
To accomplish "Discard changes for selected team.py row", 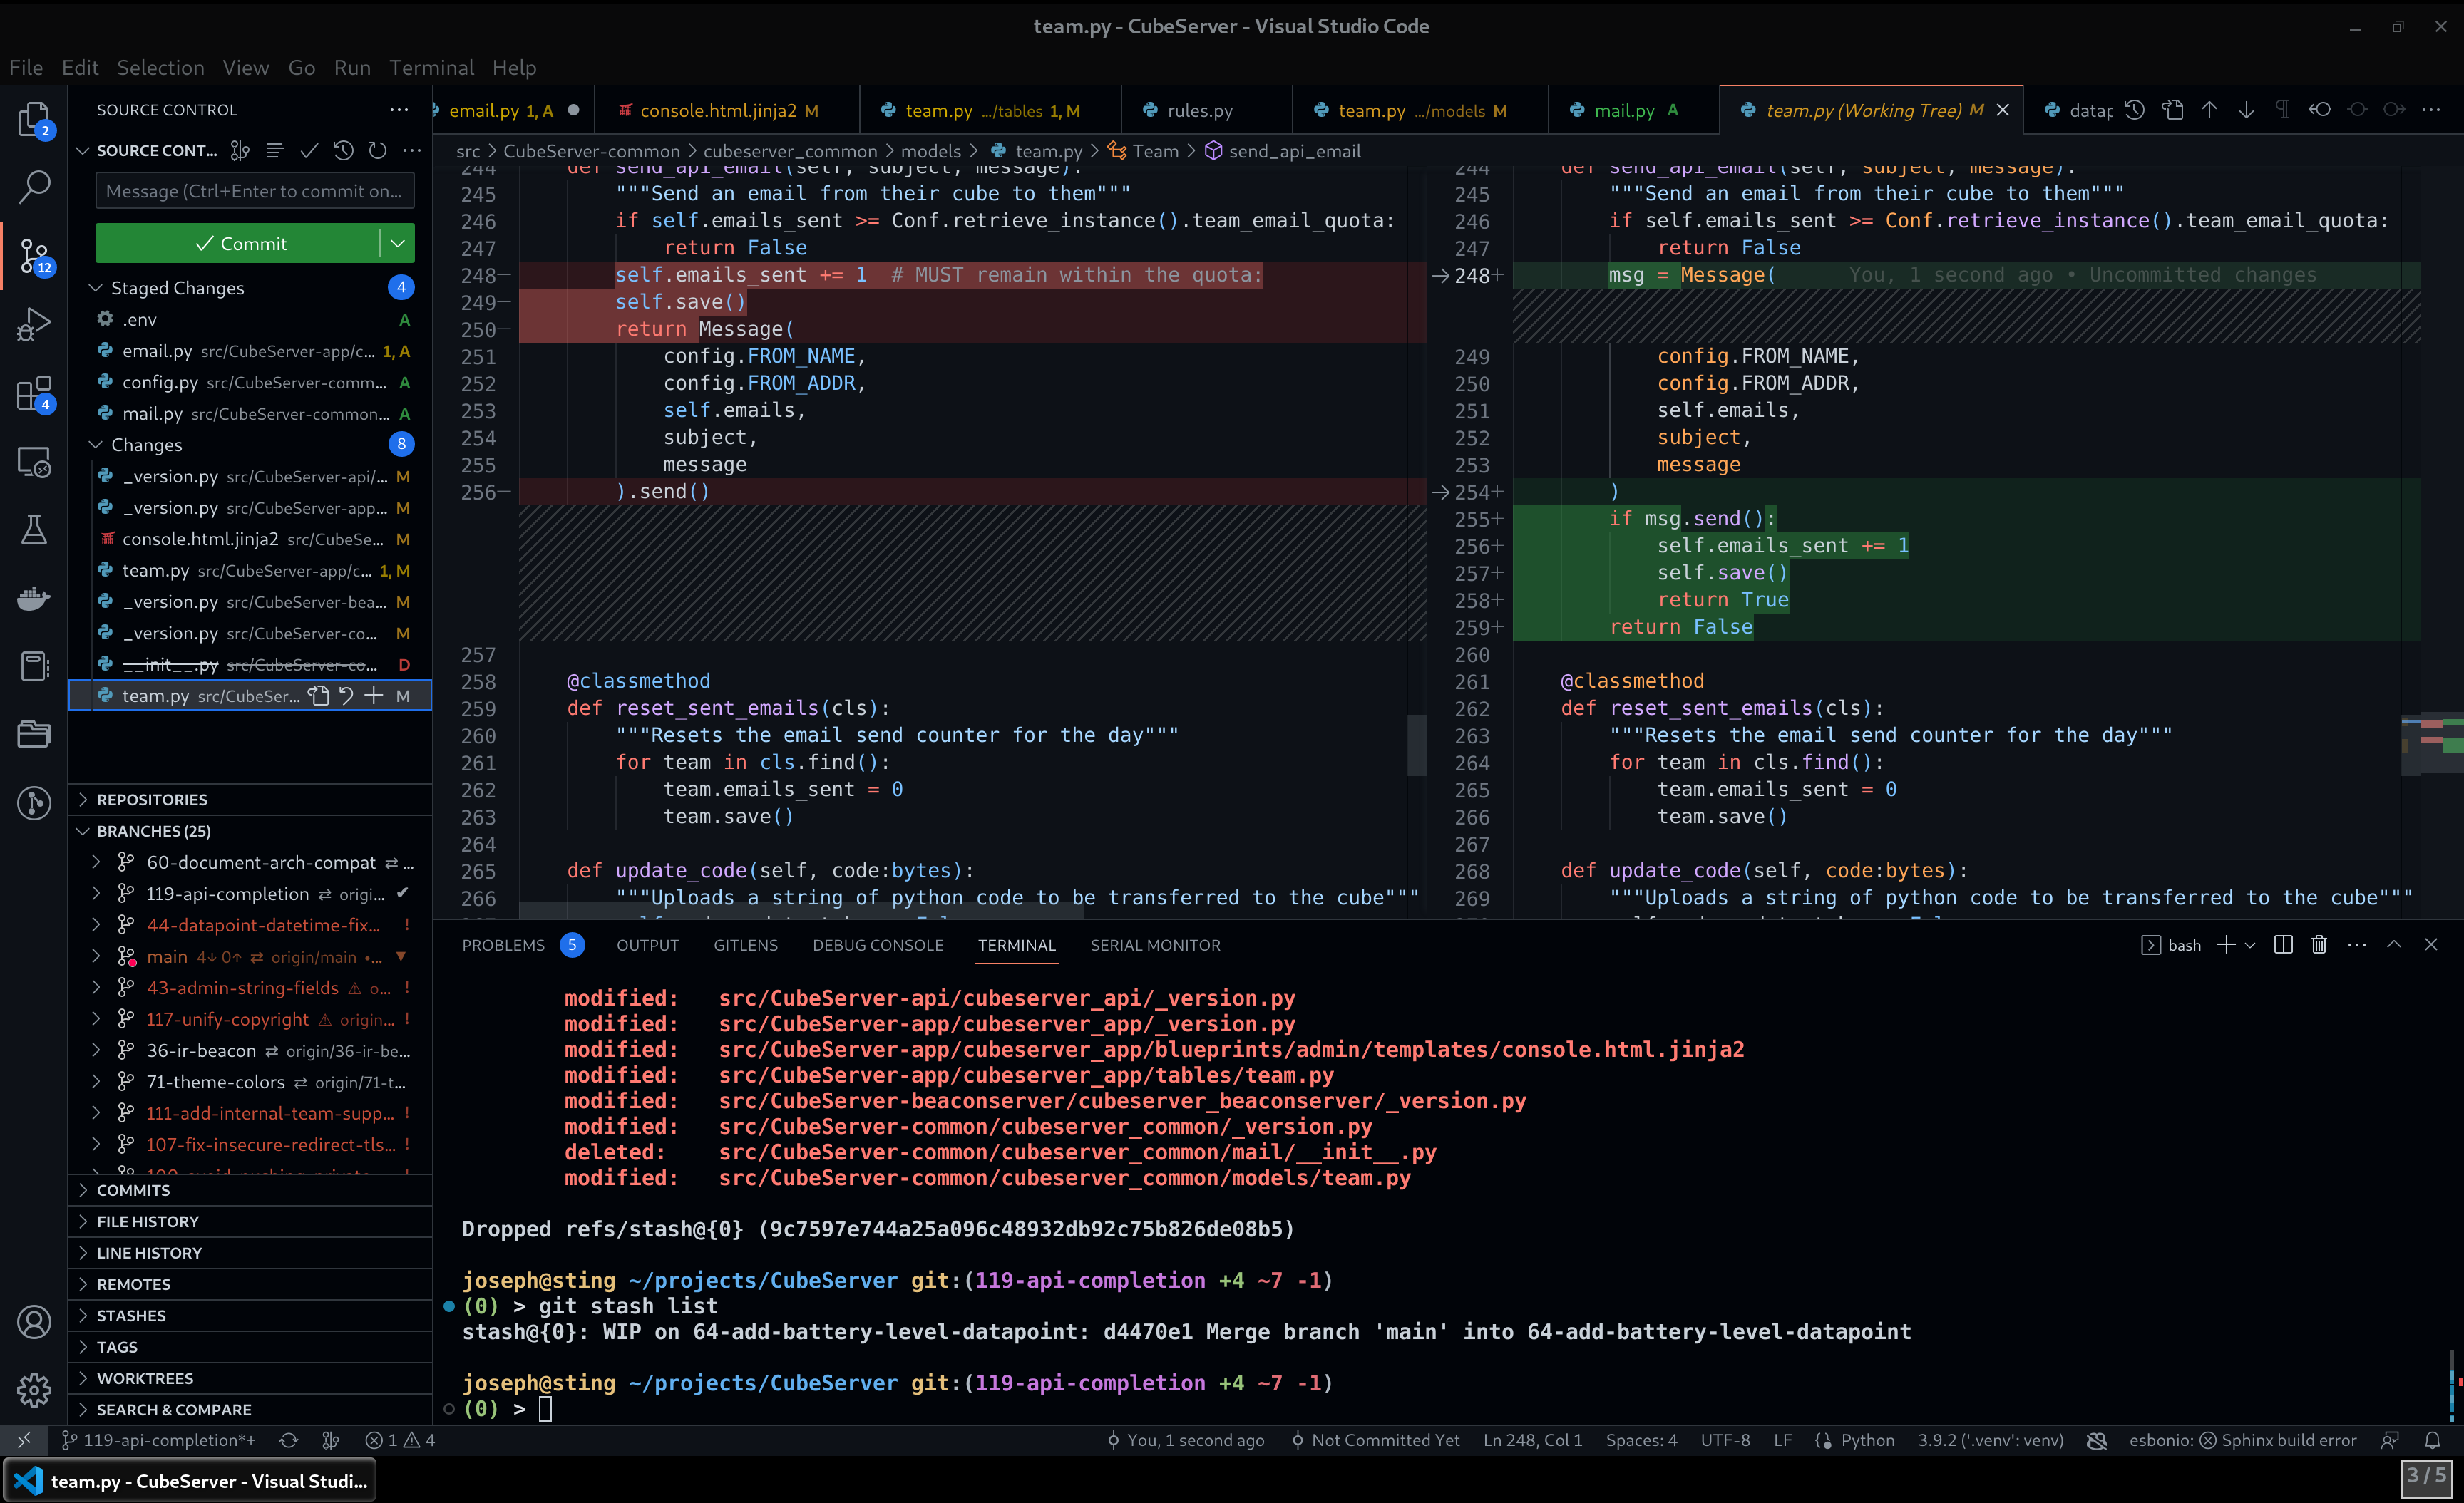I will coord(346,696).
